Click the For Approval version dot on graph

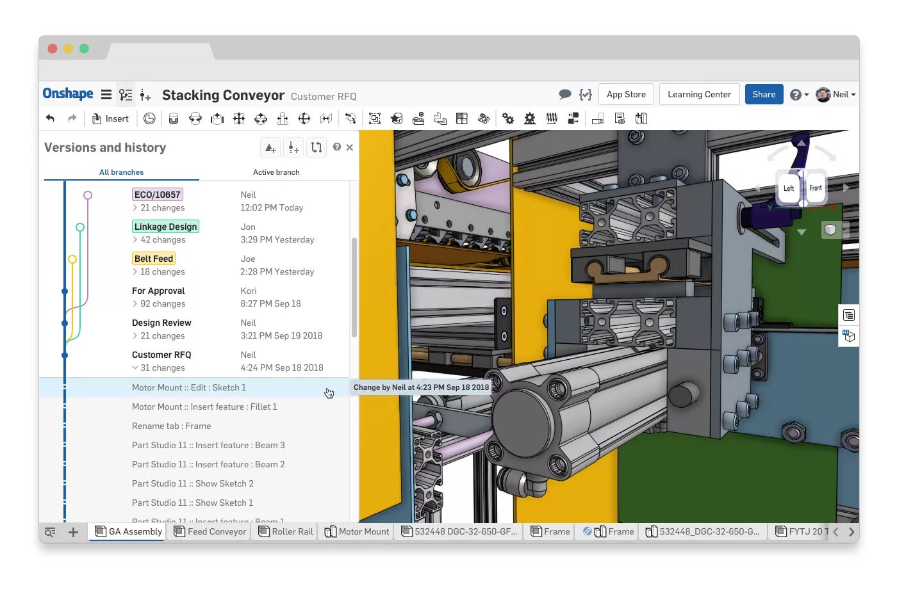65,291
